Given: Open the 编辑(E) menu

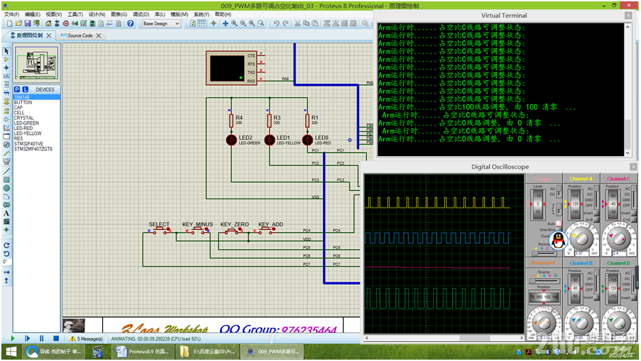Looking at the screenshot, I should coord(32,14).
